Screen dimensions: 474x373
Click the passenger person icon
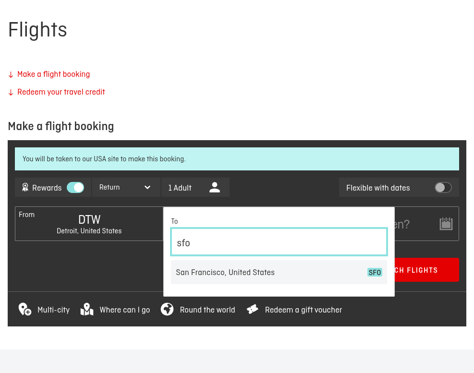[215, 187]
